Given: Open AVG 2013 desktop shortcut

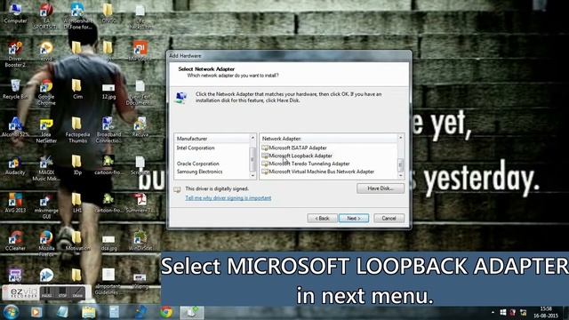Looking at the screenshot, I should [x=15, y=203].
